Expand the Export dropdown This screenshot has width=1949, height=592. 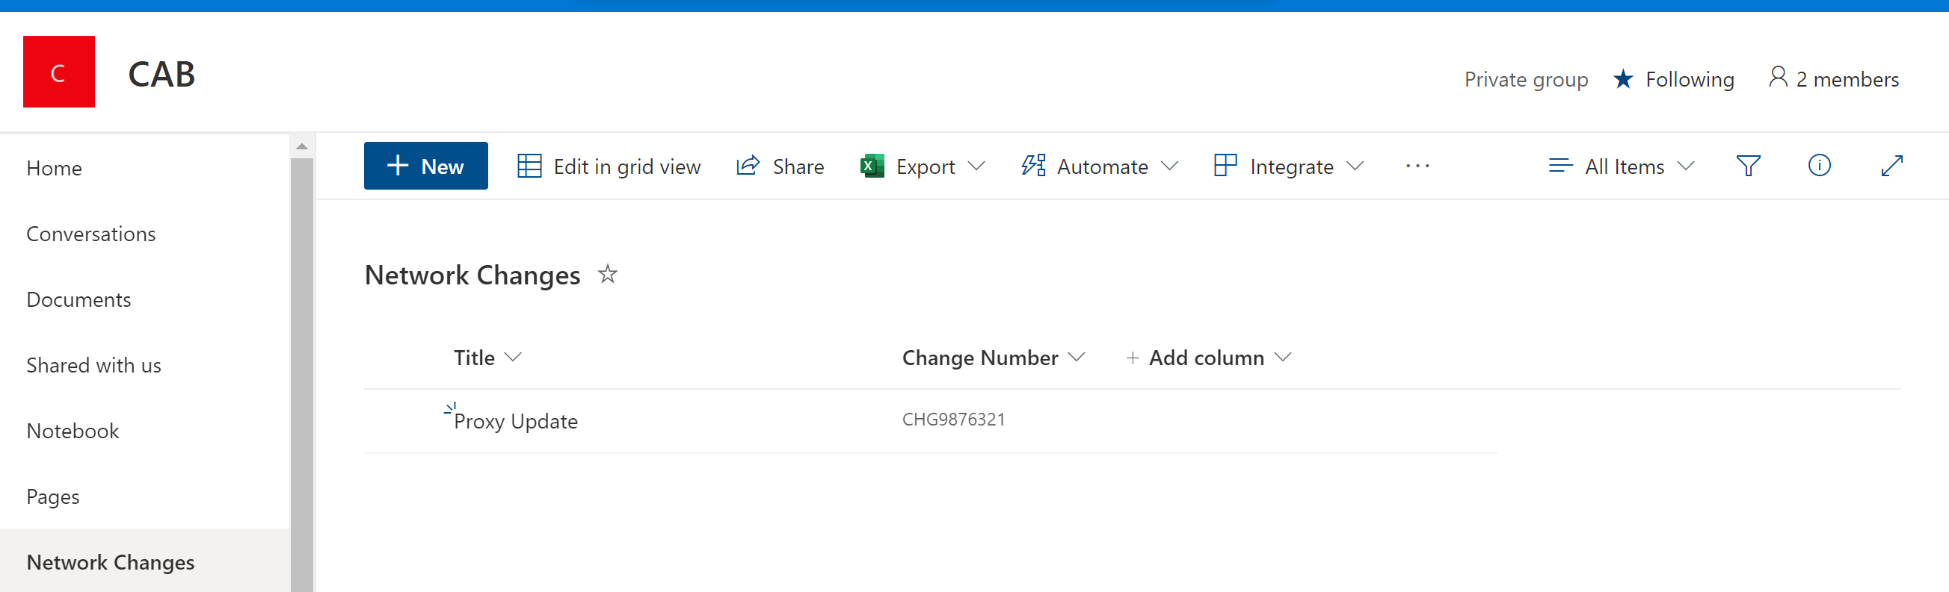coord(976,166)
